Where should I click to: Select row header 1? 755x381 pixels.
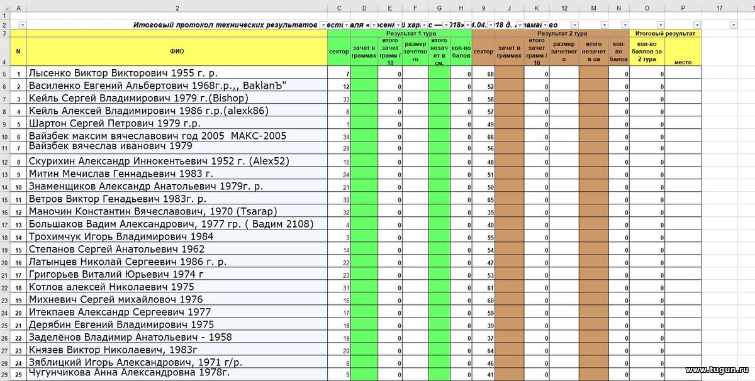coord(4,16)
